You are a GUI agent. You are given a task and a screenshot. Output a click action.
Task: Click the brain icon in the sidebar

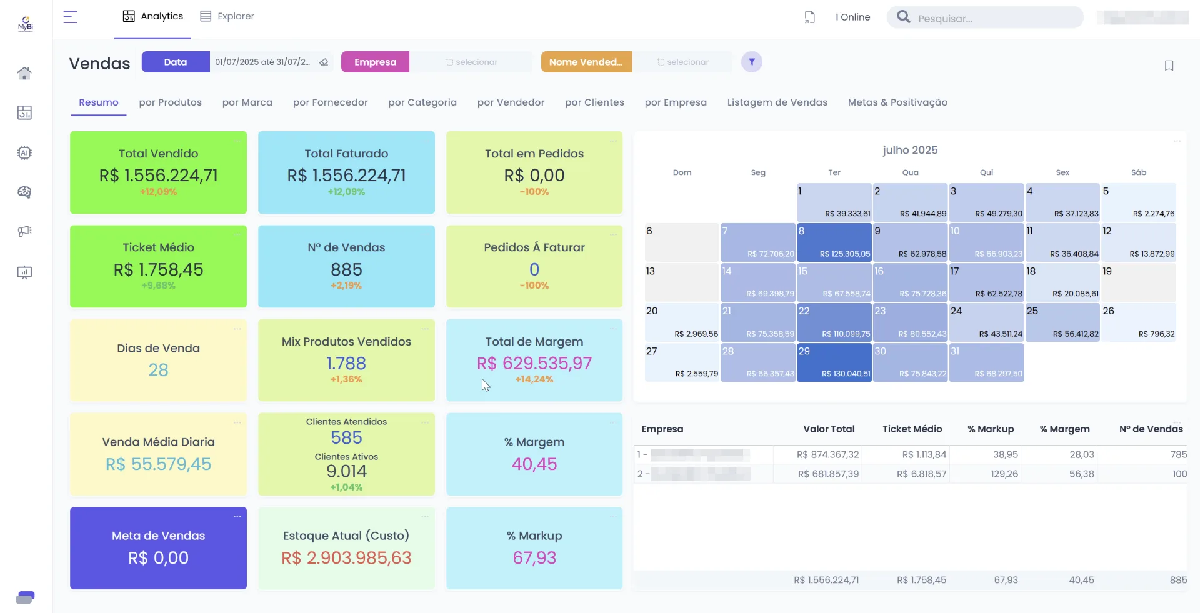(24, 192)
